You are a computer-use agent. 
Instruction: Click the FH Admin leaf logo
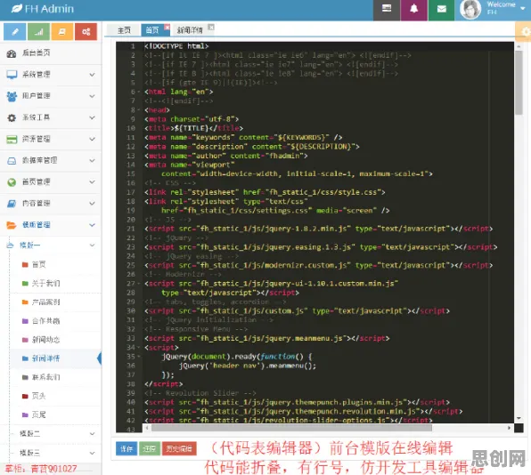(17, 9)
